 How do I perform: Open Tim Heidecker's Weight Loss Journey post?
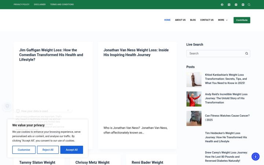(x=226, y=137)
